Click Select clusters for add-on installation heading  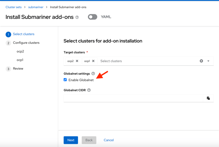[103, 41]
